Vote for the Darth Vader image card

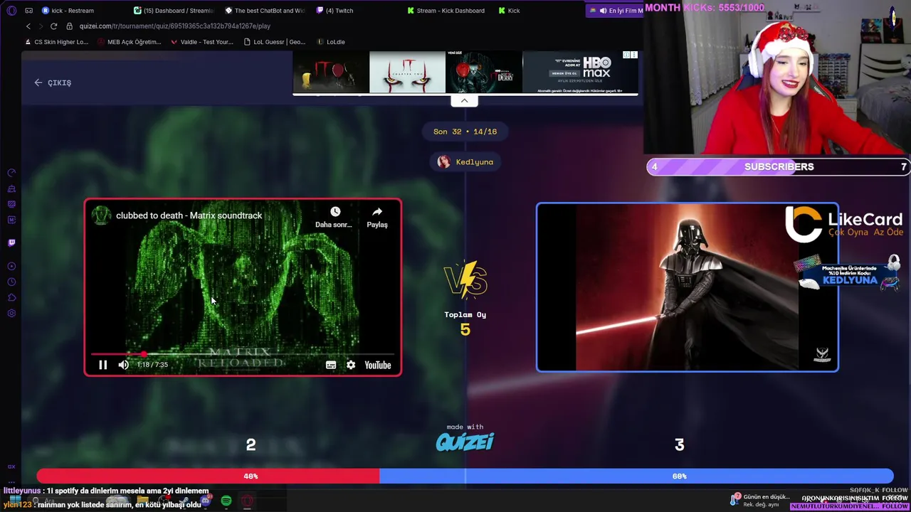[x=688, y=287]
